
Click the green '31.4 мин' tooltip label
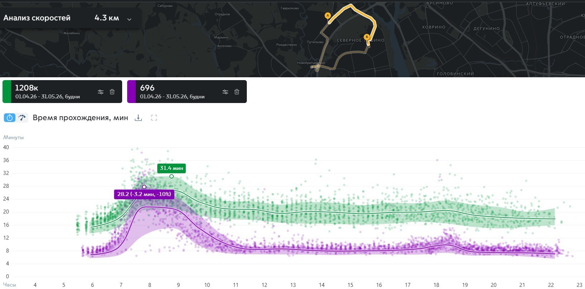pyautogui.click(x=172, y=168)
